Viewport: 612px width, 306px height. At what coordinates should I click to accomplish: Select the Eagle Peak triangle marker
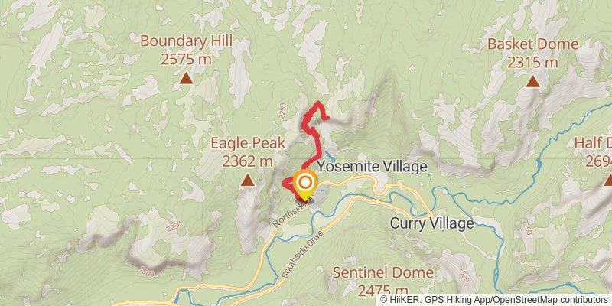tap(247, 181)
